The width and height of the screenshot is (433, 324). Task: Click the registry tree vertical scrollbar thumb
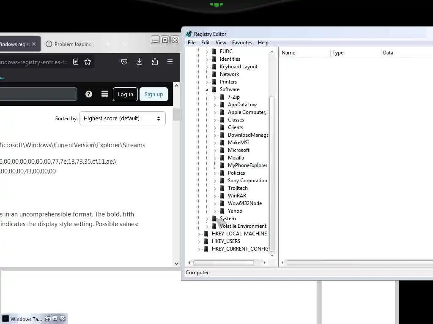[x=272, y=174]
